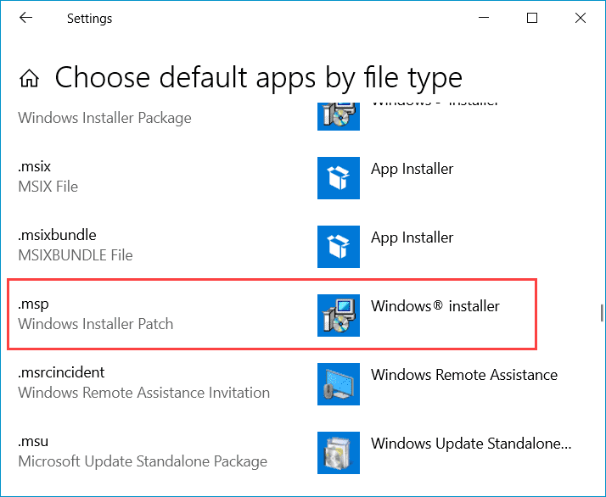606x497 pixels.
Task: Click the installer icon beside Windows Installer Package
Action: click(x=338, y=116)
